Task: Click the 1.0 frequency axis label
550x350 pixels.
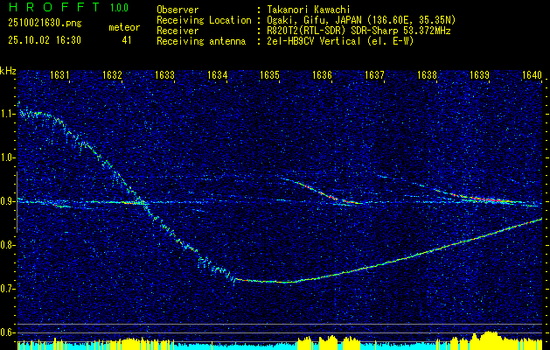Action: 7,157
